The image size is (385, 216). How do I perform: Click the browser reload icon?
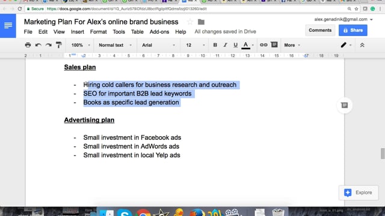(x=20, y=9)
